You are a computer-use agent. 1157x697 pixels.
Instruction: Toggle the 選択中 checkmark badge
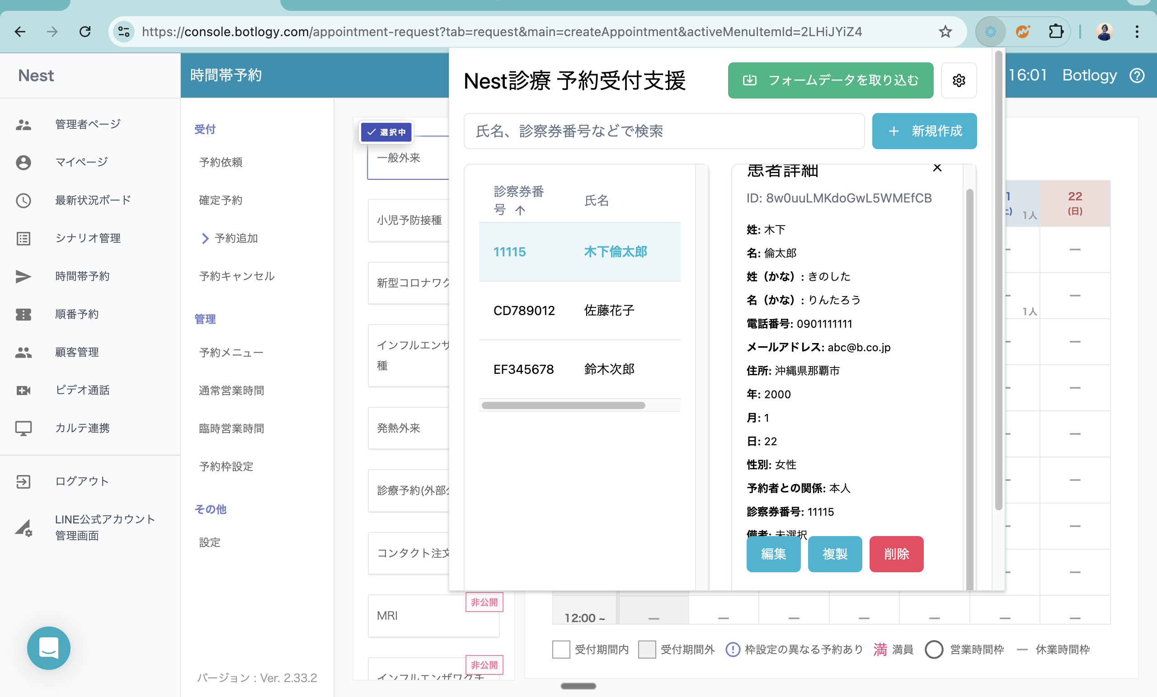click(386, 132)
